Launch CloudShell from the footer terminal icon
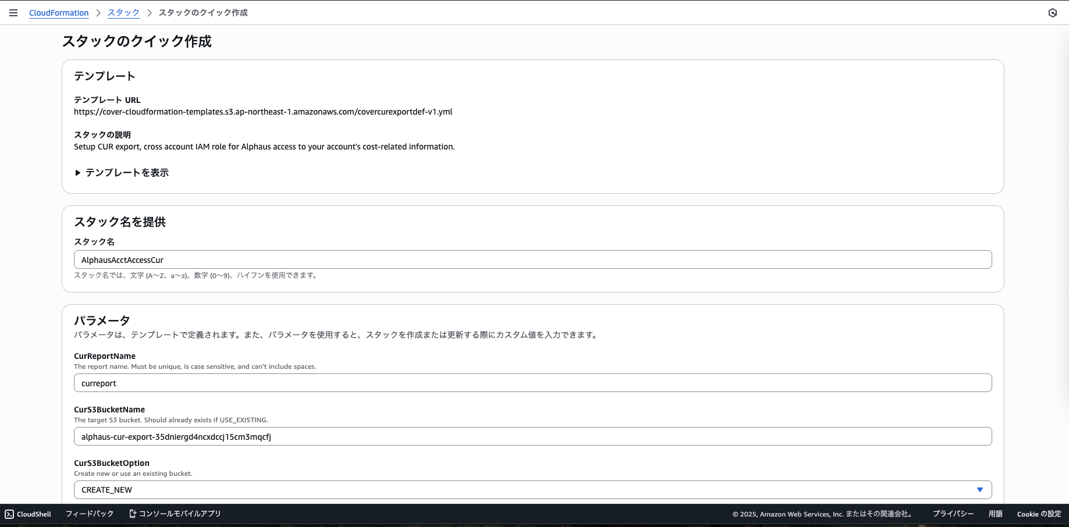1069x527 pixels. click(x=9, y=514)
